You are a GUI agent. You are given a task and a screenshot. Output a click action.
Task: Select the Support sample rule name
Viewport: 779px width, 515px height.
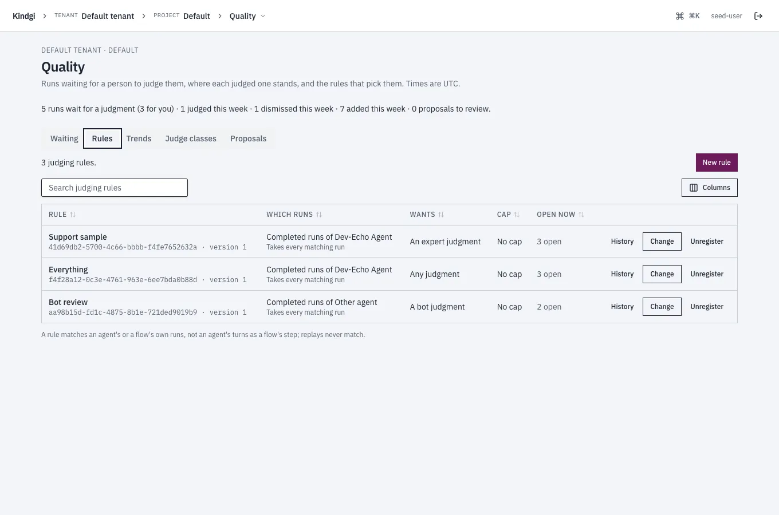point(78,237)
